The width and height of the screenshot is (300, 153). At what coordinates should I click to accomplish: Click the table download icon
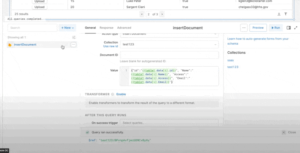(279, 14)
